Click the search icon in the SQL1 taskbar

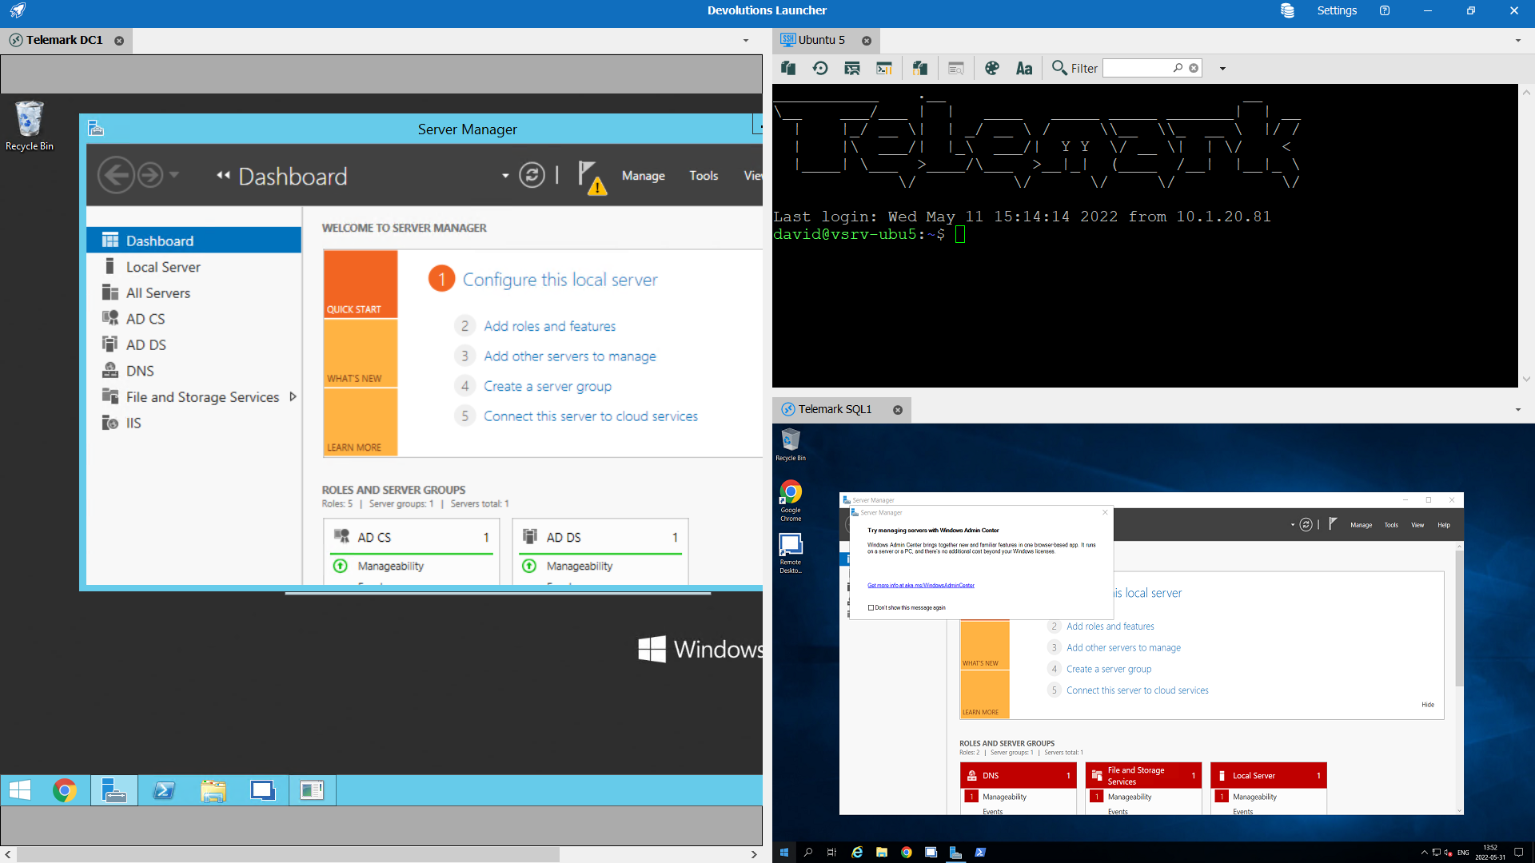tap(808, 853)
